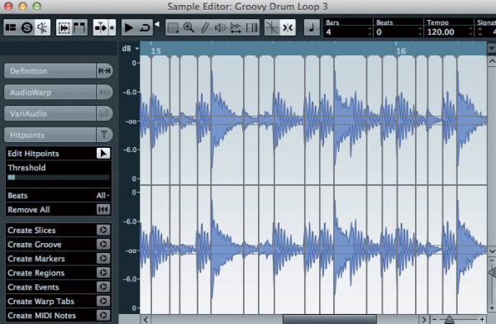
Task: Select the Zoom magnifier tool
Action: pos(188,27)
